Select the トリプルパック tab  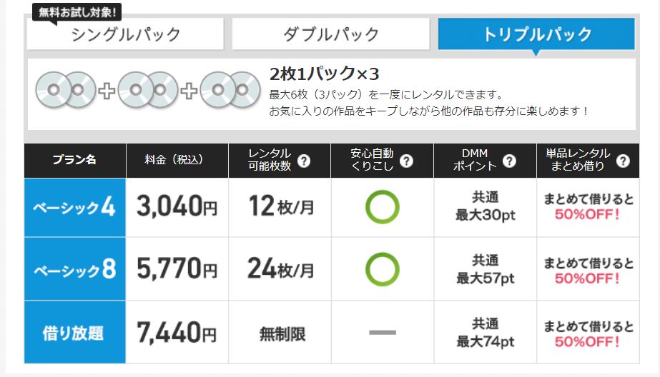click(x=536, y=34)
